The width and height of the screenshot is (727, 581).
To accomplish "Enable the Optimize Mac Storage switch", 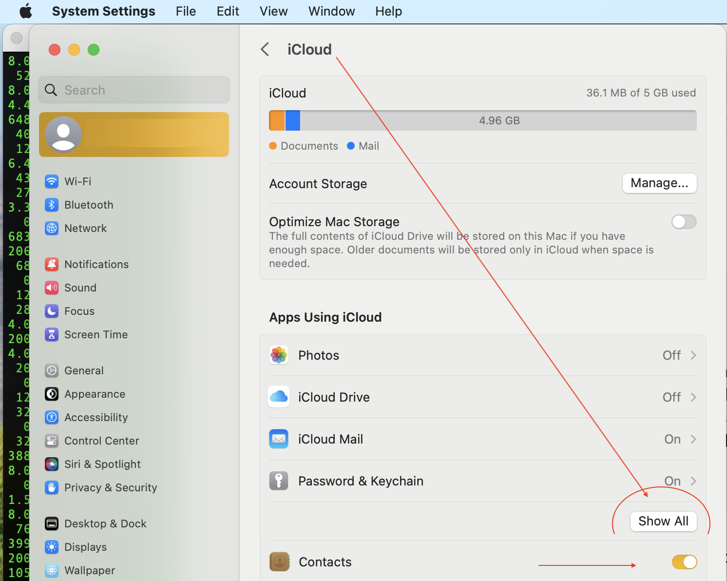I will click(x=684, y=222).
